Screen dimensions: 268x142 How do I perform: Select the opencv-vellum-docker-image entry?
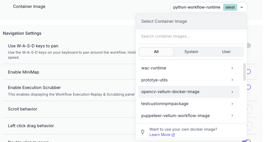point(170,92)
